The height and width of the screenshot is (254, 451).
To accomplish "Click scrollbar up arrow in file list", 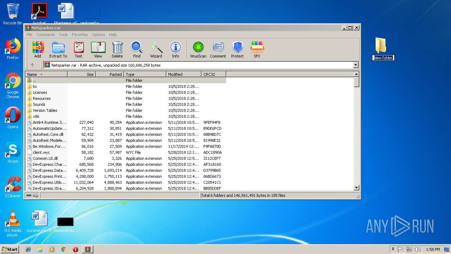I will click(356, 74).
